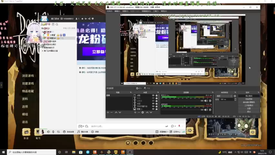Click 启动虚拟摄像机 button in OBS controls
This screenshot has height=155, width=275.
[249, 102]
